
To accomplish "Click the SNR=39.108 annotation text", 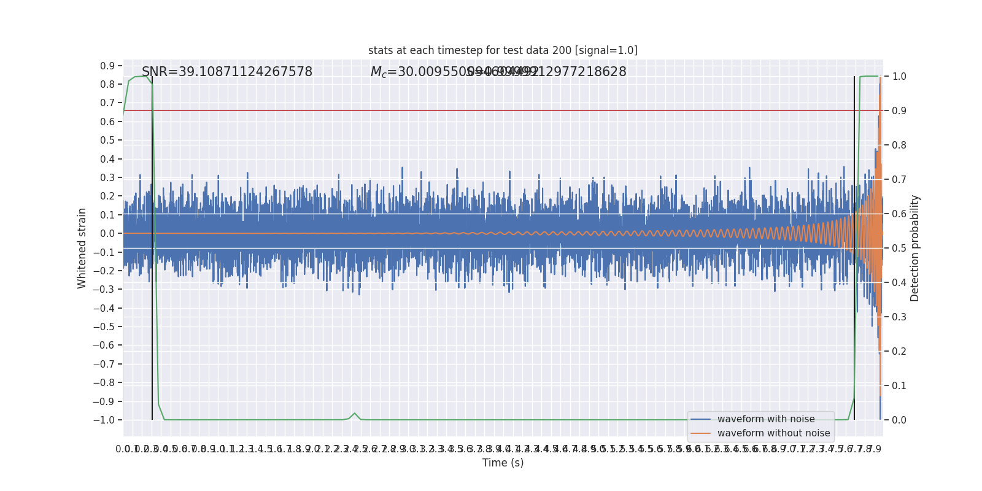I will pos(227,72).
